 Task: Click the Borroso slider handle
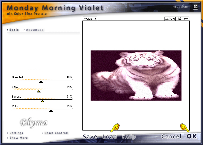42,101
